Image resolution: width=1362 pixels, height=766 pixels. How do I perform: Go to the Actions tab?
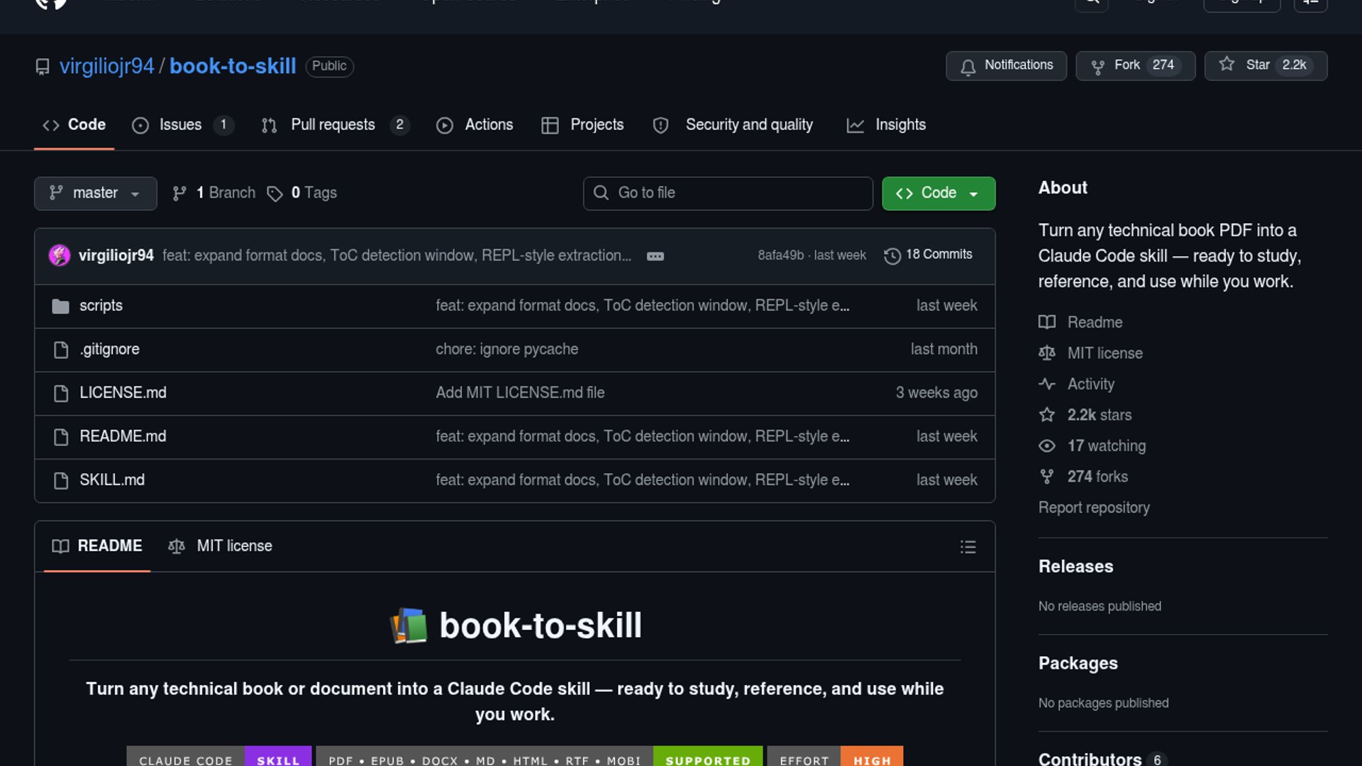point(474,125)
